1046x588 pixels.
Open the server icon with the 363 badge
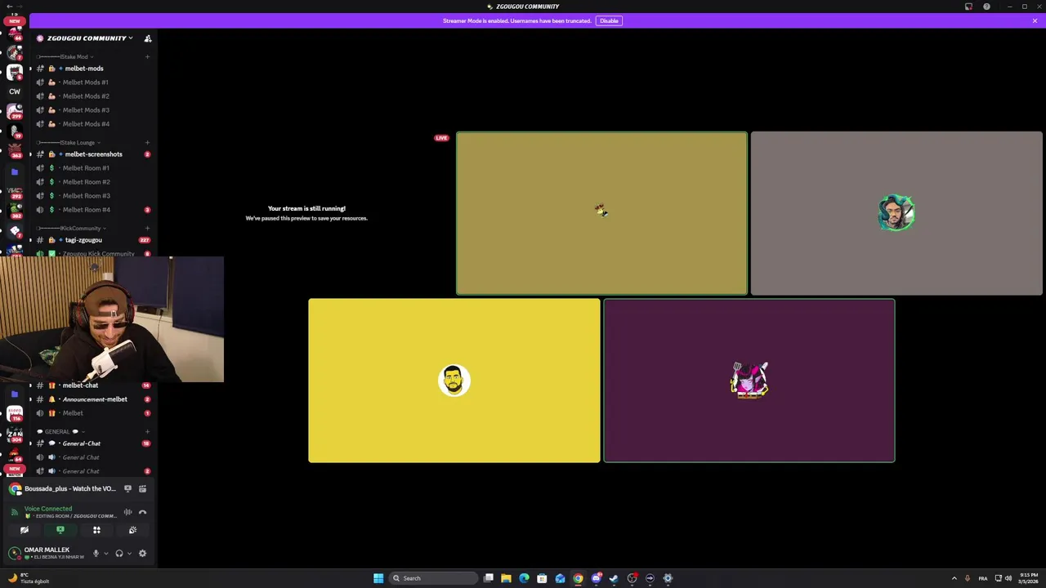(x=15, y=152)
